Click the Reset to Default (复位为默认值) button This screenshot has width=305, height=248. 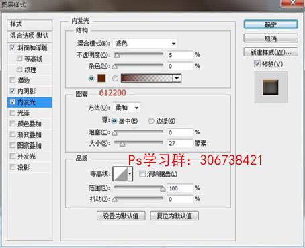pos(175,216)
